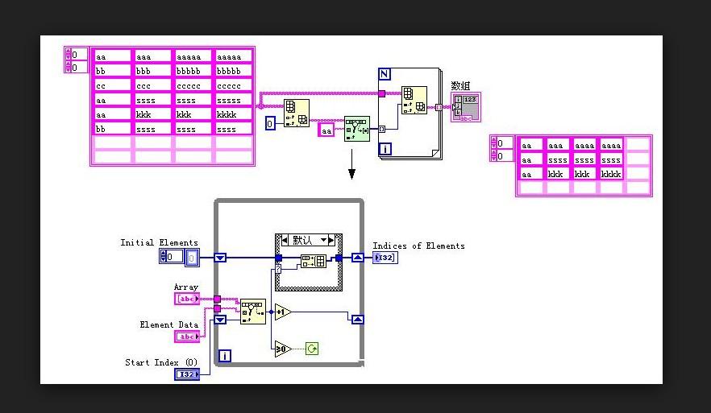Select the While Loop iteration terminal i

(x=226, y=356)
